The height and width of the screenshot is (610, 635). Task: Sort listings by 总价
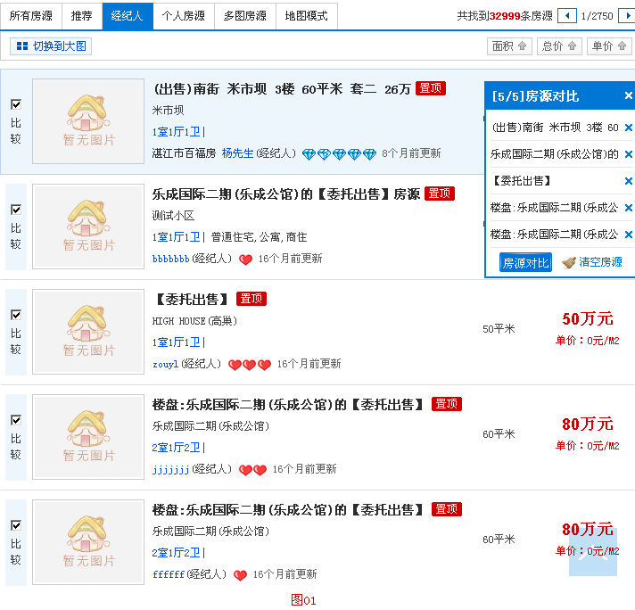(x=559, y=45)
